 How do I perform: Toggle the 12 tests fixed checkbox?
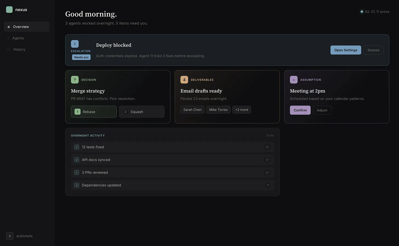(x=77, y=147)
